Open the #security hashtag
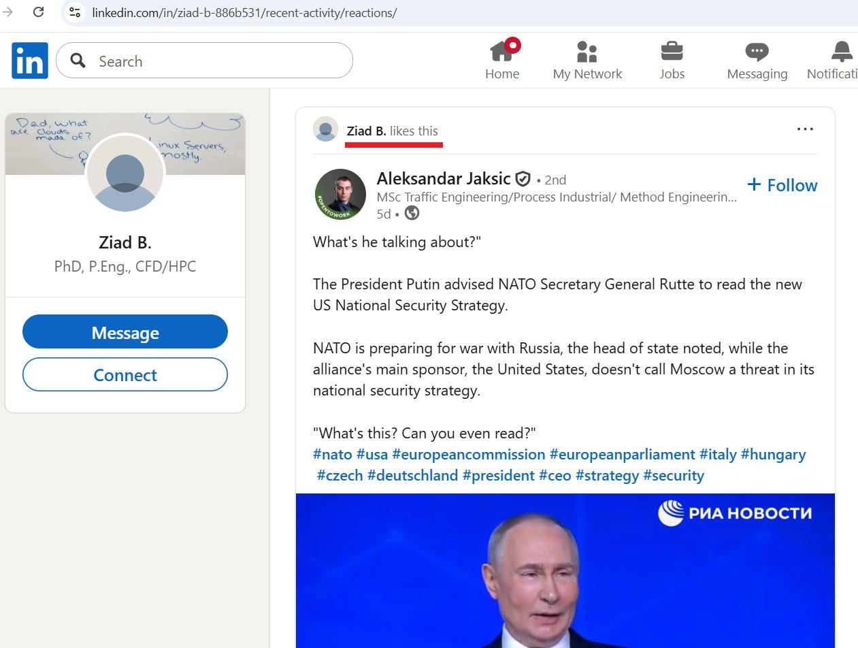858x648 pixels. point(674,475)
